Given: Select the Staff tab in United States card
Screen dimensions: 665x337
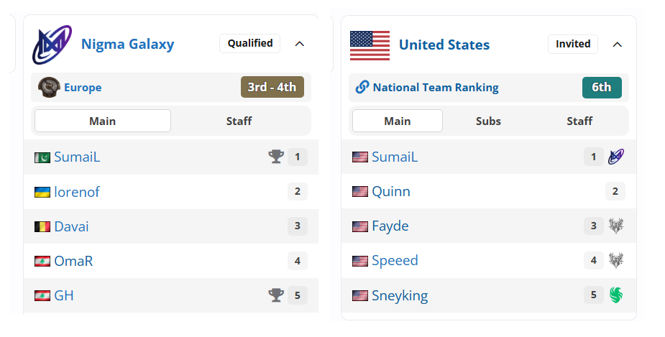Looking at the screenshot, I should [x=579, y=121].
